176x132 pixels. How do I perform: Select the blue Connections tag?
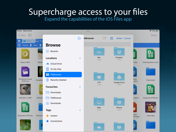(63, 121)
